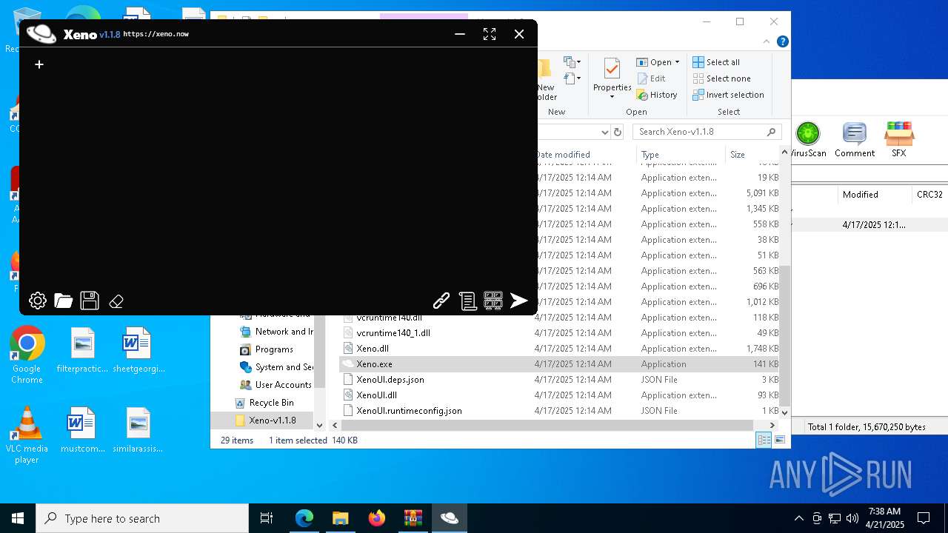Click VirusScan icon in WinRAR
This screenshot has width=948, height=533.
[808, 140]
